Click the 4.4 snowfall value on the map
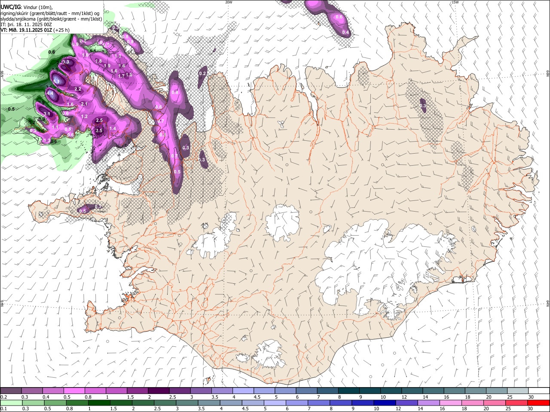This screenshot has width=550, height=412. [x=50, y=93]
